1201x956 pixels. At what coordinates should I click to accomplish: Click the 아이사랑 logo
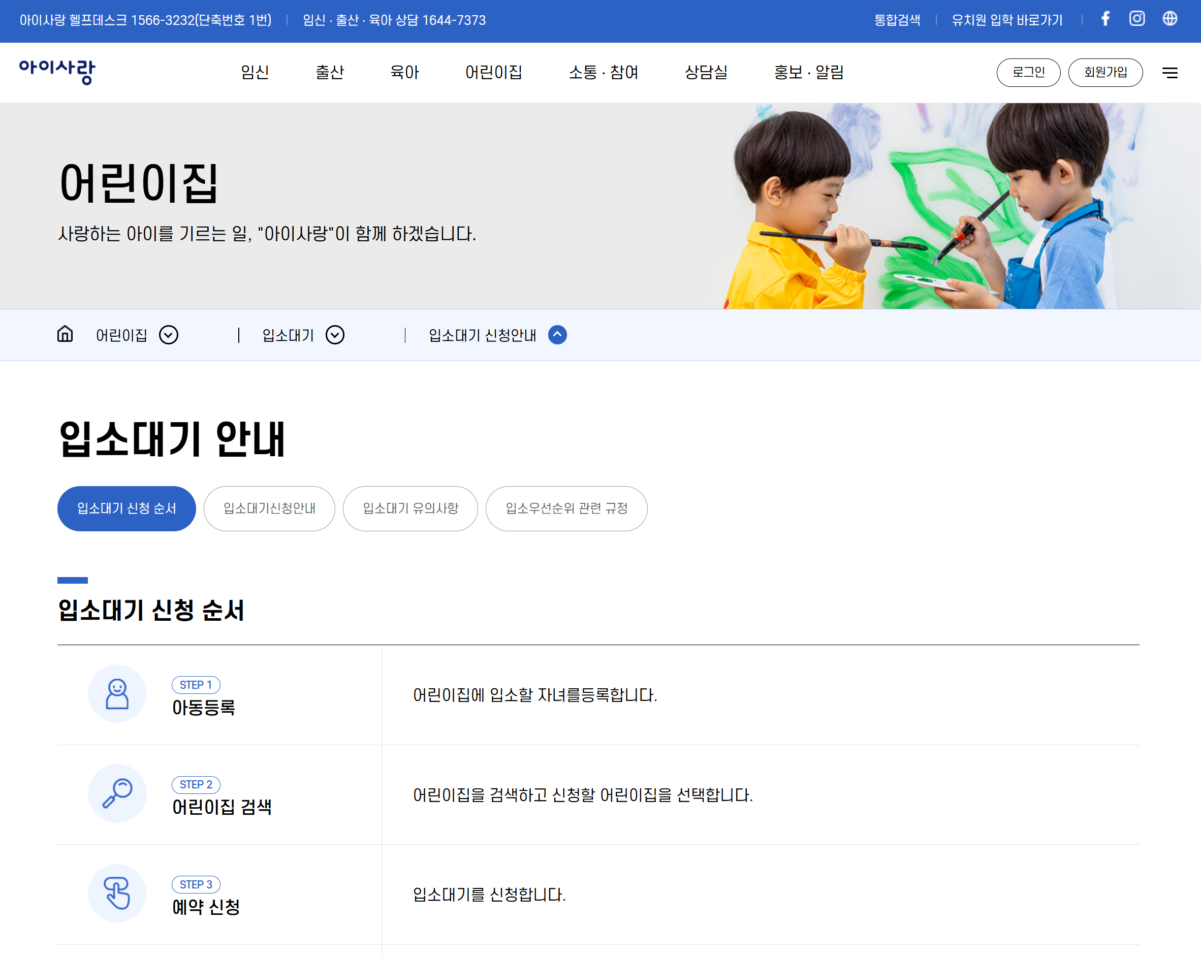coord(57,71)
